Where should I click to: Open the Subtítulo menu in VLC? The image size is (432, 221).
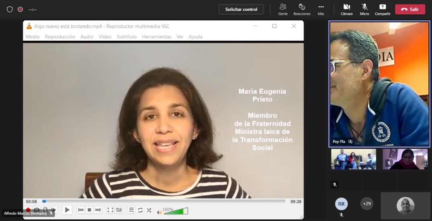127,37
